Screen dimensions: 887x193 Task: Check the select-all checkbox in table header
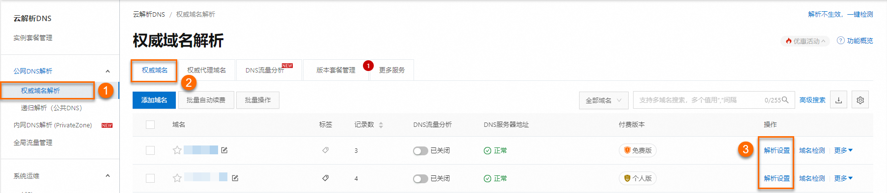coord(150,125)
